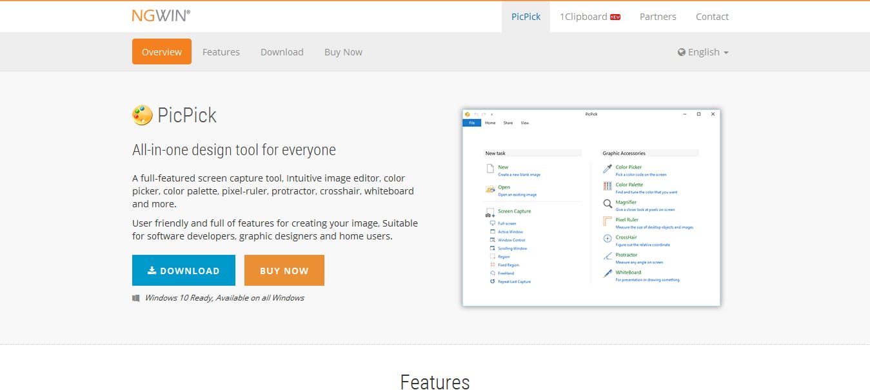Open the blue File tab in screenshot
The width and height of the screenshot is (870, 390).
pyautogui.click(x=472, y=123)
